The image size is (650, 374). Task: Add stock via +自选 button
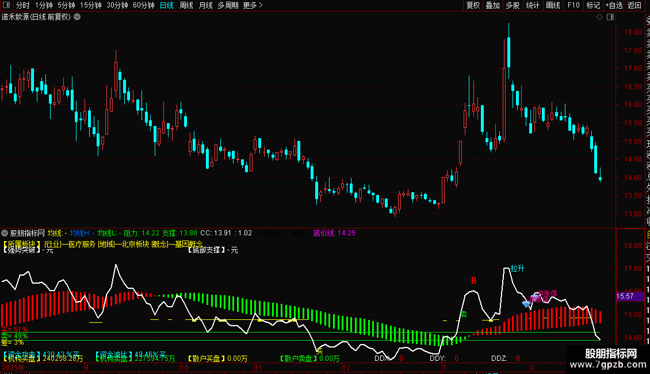614,5
